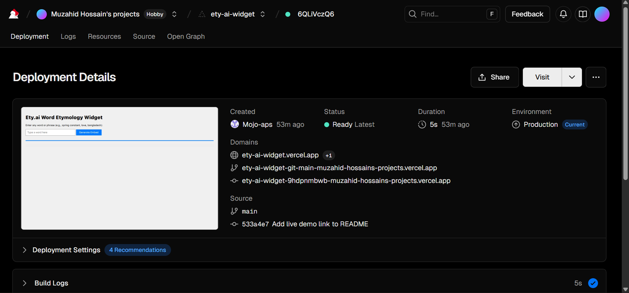Click the 6QLiVczQ6 deployment breadcrumb
Viewport: 629px width, 293px height.
316,14
